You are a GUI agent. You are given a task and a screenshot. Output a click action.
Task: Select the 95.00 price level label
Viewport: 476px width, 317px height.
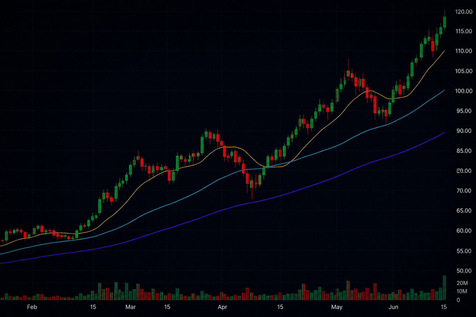click(464, 111)
